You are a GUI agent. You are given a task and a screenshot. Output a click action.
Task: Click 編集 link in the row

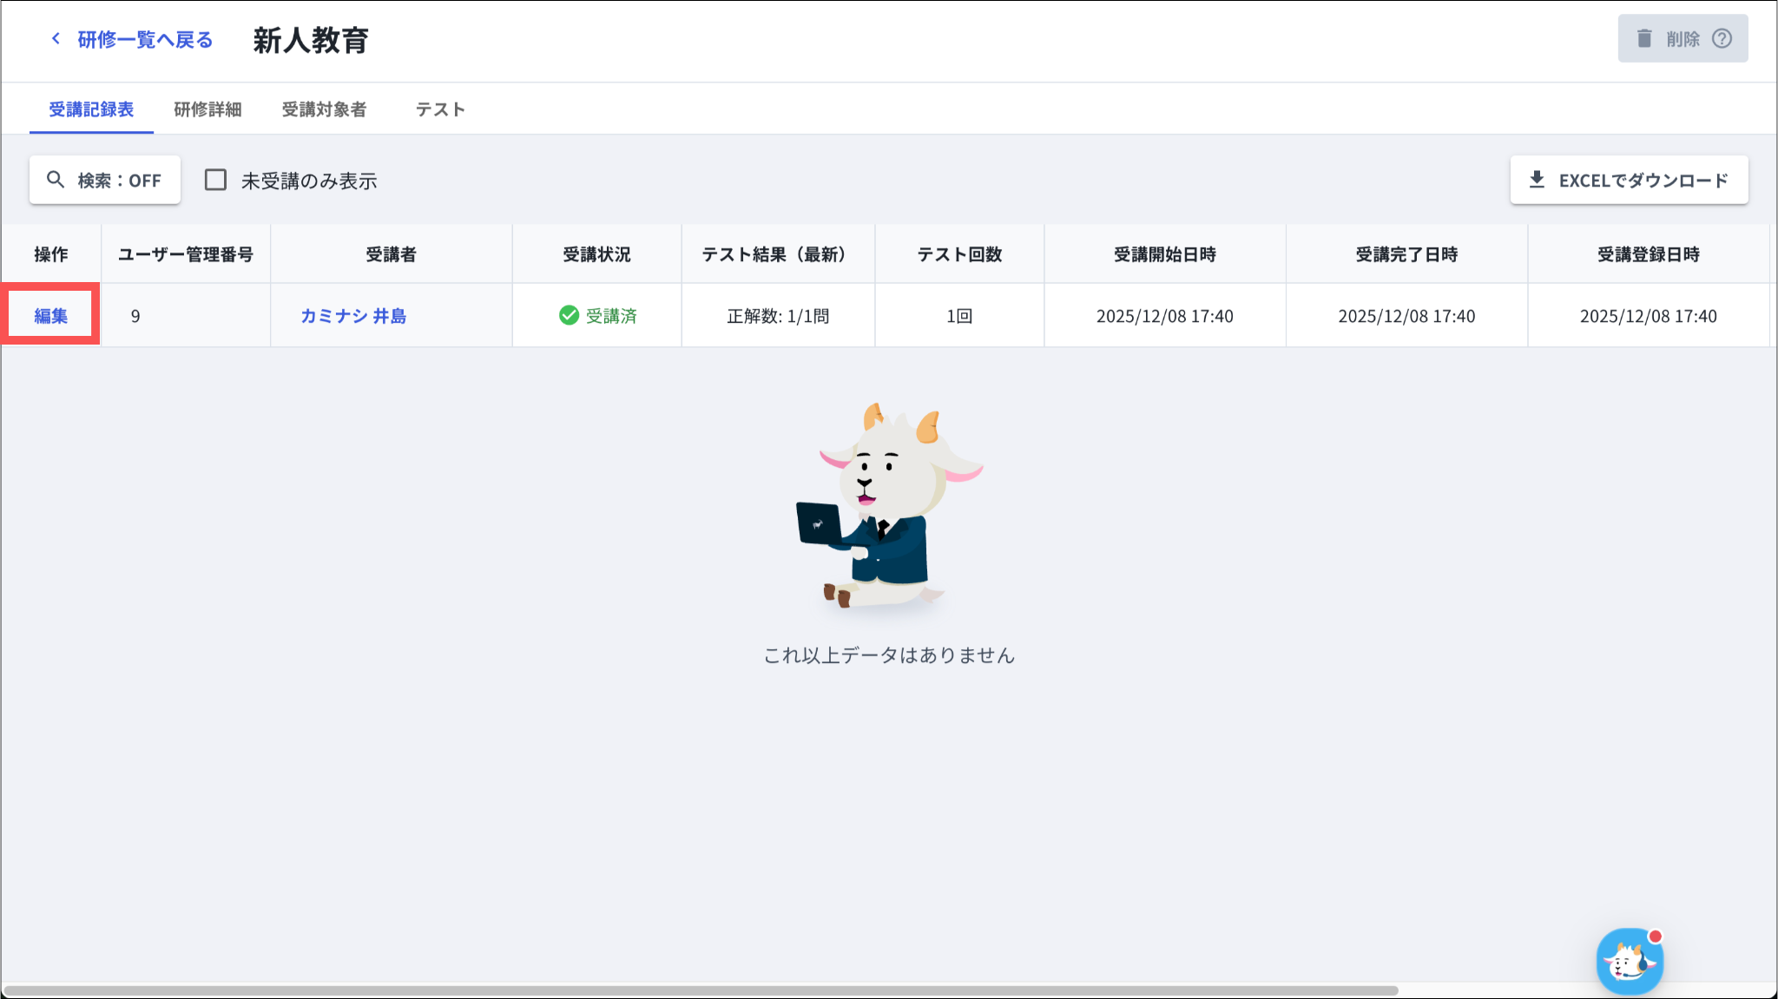(51, 316)
